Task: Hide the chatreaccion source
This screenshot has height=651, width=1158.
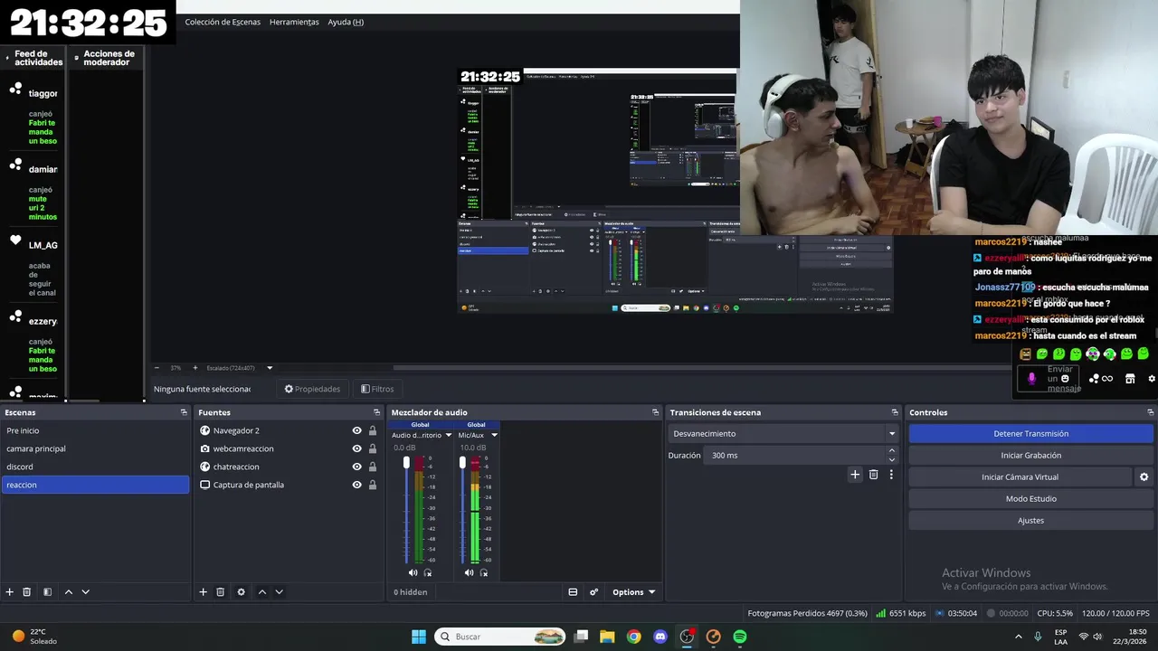Action: point(357,467)
